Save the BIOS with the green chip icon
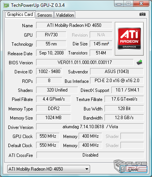The width and height of the screenshot is (152, 177). [139, 62]
